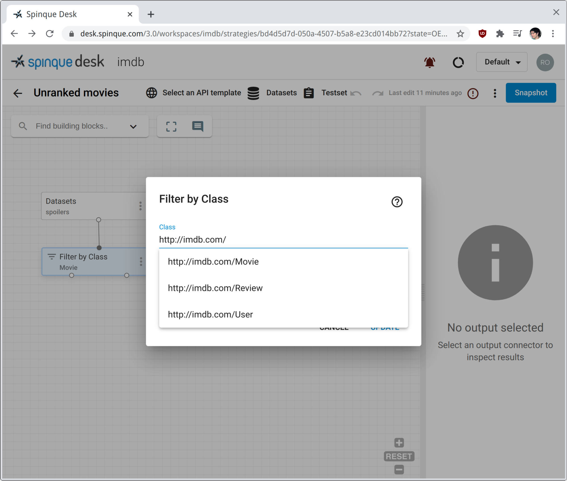This screenshot has height=481, width=567.
Task: Bookmark this page with the star icon
Action: pyautogui.click(x=460, y=34)
